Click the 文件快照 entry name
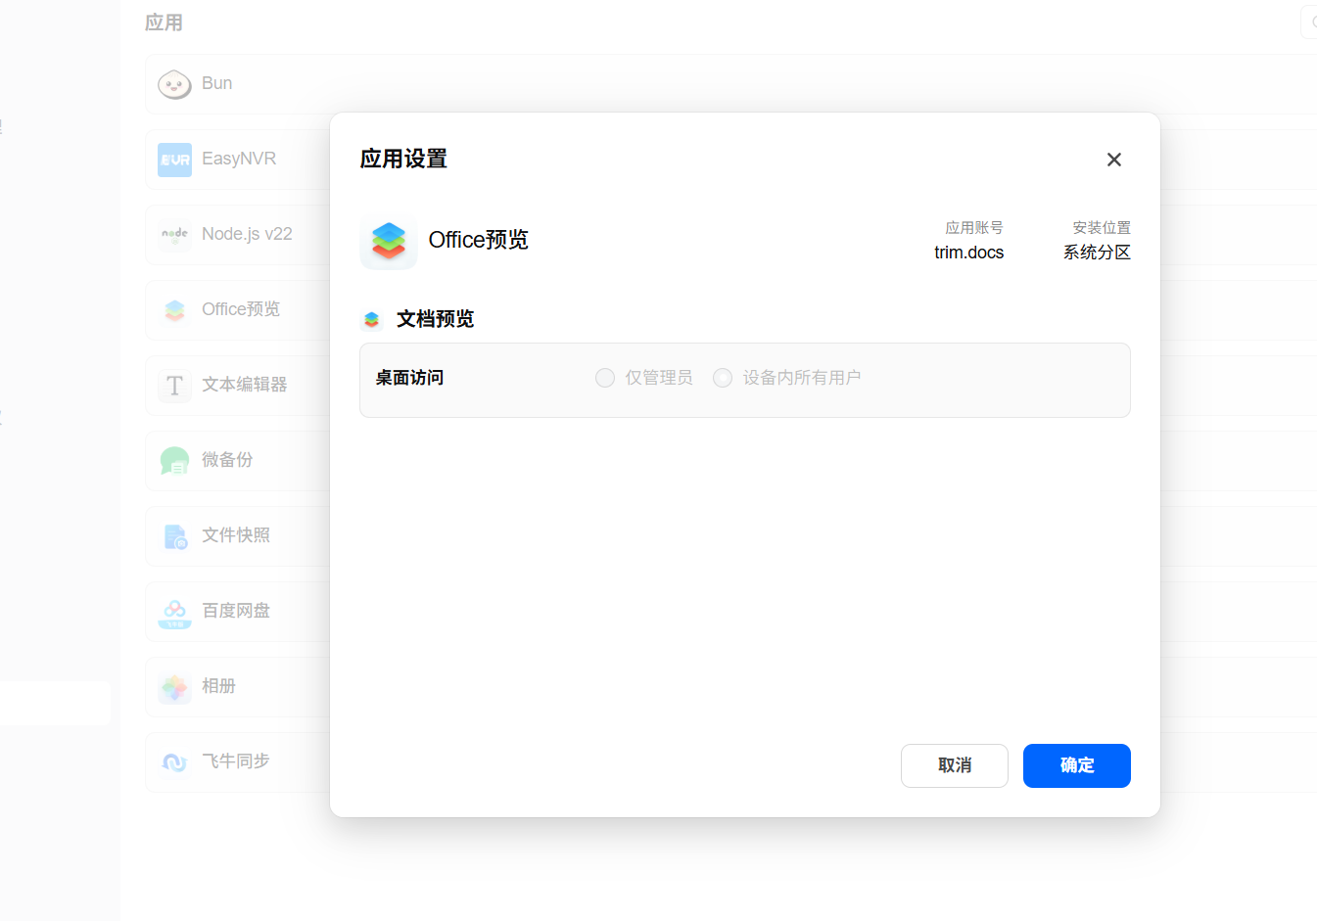Image resolution: width=1317 pixels, height=921 pixels. click(236, 535)
